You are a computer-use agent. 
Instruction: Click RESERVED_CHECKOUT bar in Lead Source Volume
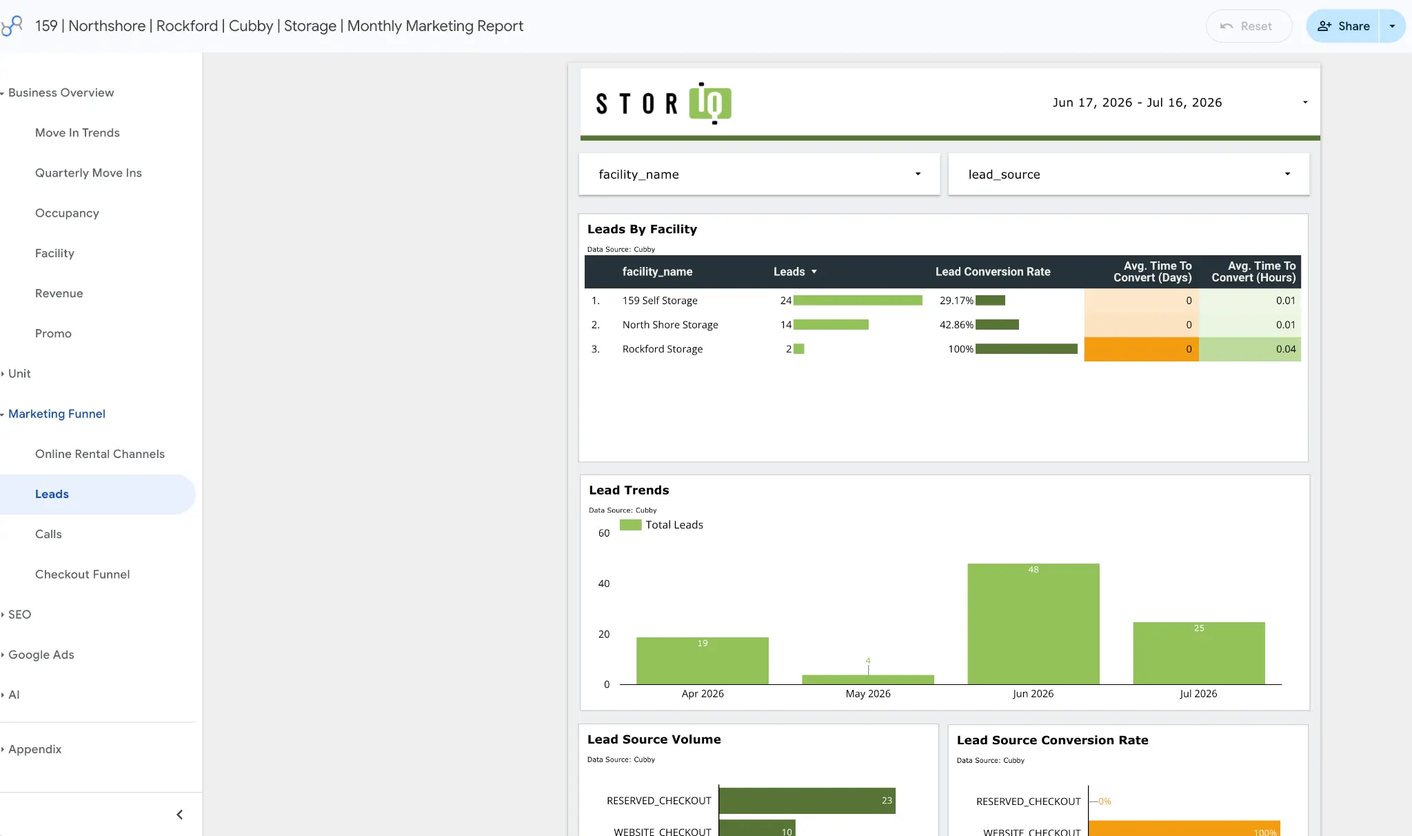807,801
